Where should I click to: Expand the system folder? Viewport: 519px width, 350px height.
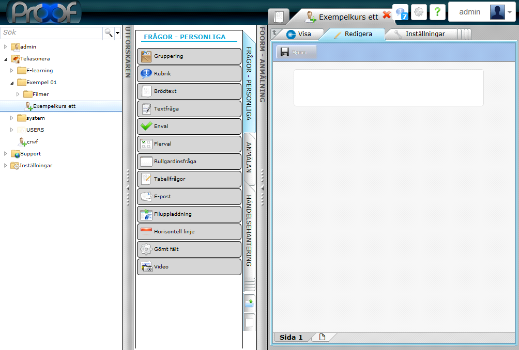point(12,118)
